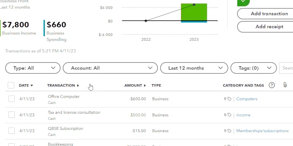Image resolution: width=293 pixels, height=146 pixels.
Task: Click the QBSE Subscription transaction name
Action: pyautogui.click(x=66, y=128)
